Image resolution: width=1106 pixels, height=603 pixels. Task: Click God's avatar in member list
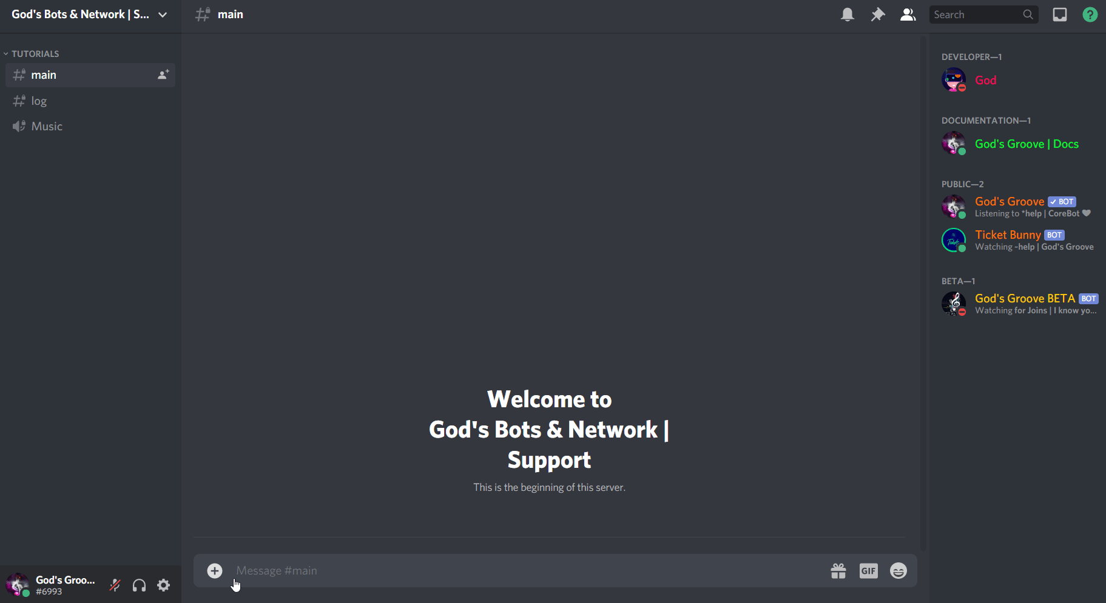click(954, 80)
